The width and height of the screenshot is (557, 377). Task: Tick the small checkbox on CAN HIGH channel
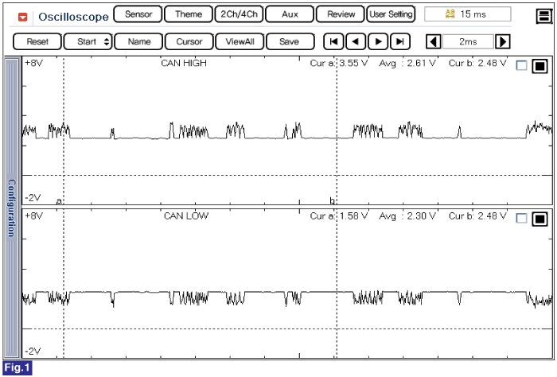point(521,65)
